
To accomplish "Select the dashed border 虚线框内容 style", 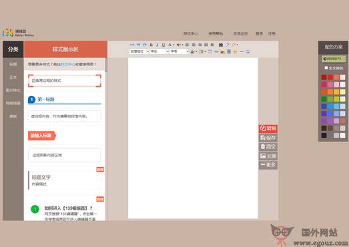I will pos(65,116).
